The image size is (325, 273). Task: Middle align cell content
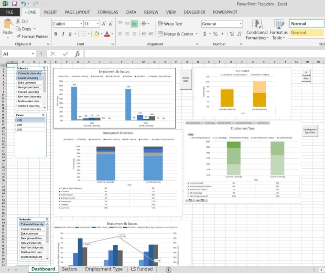127,23
